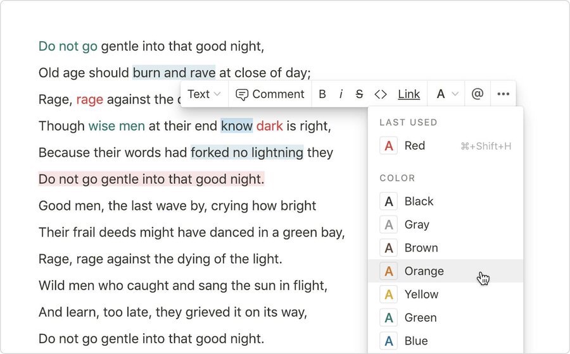Click line "Their frail deeds might have danced"
This screenshot has width=570, height=354.
pyautogui.click(x=191, y=233)
